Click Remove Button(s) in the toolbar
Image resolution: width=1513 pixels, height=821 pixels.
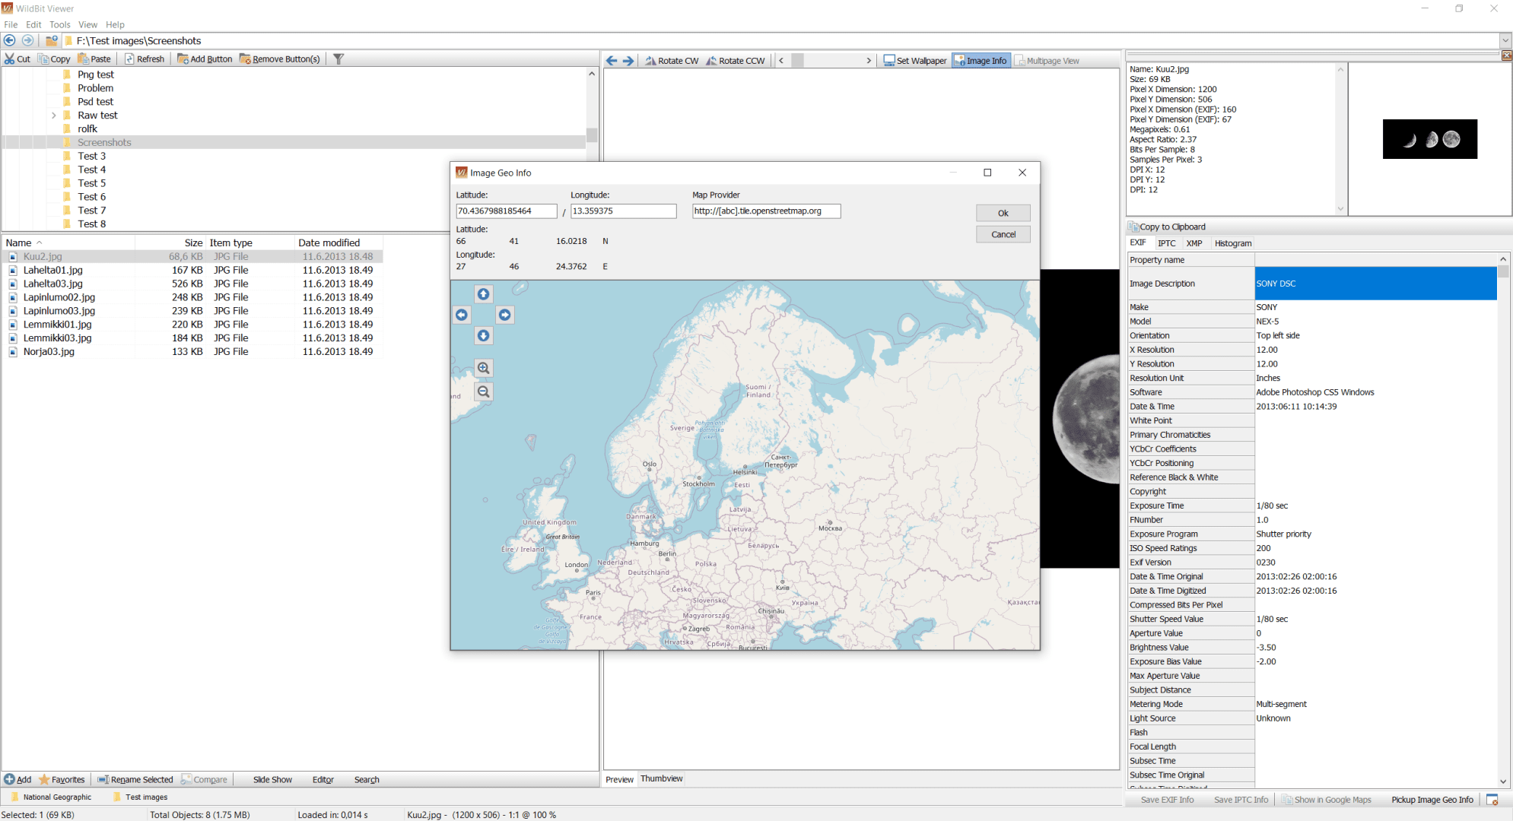coord(280,59)
